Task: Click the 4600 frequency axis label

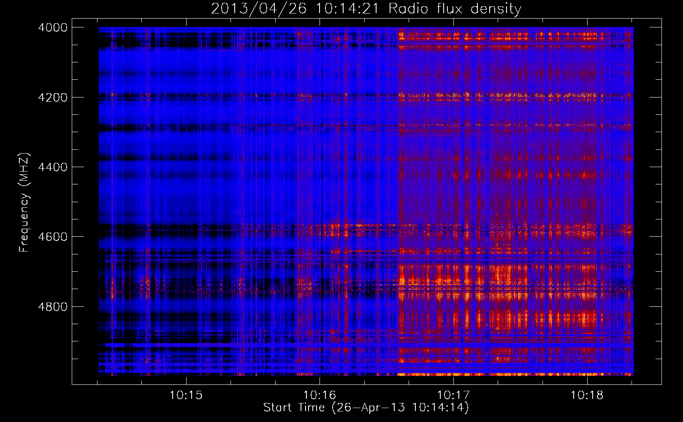Action: click(53, 237)
